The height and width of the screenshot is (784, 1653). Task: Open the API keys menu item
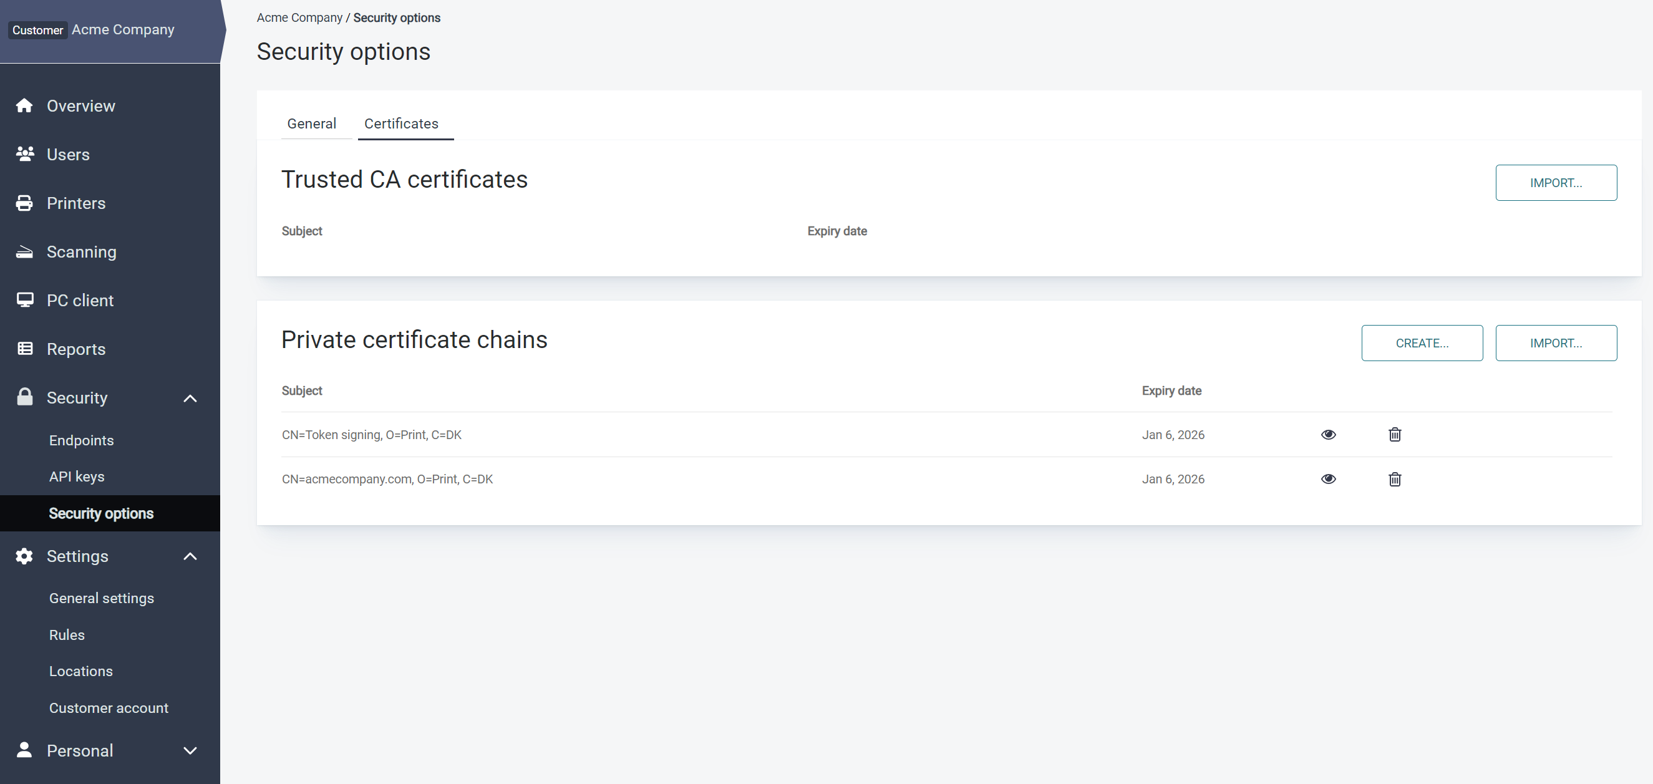click(76, 477)
